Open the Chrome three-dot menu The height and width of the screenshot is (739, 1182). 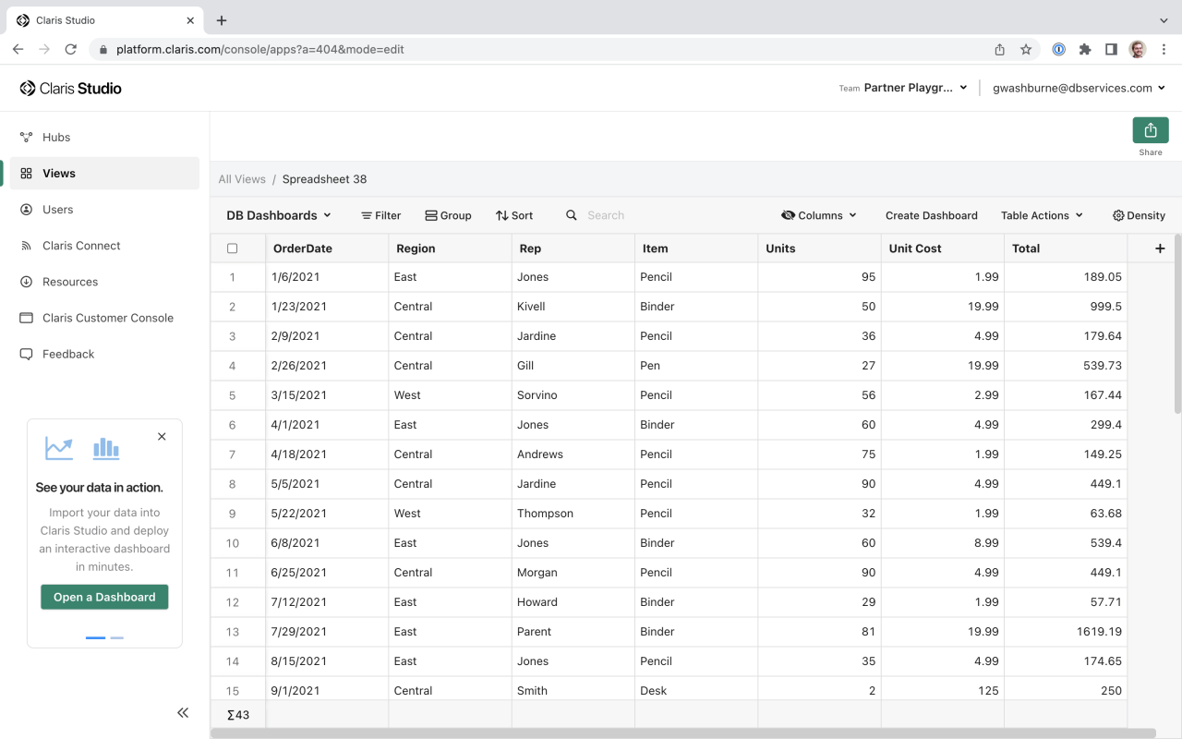[x=1164, y=50]
